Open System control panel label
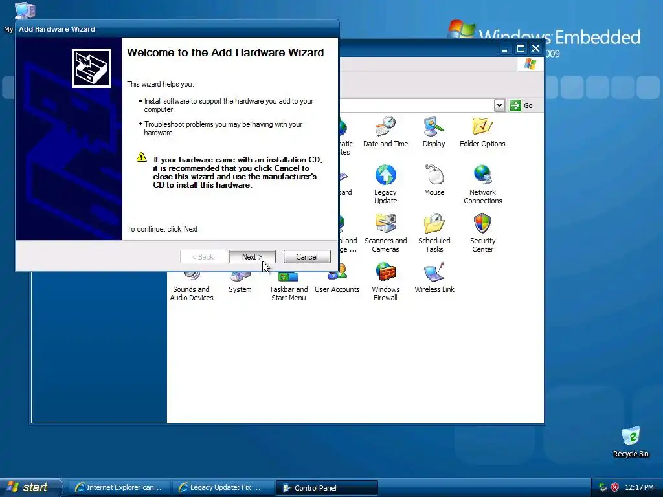 240,289
